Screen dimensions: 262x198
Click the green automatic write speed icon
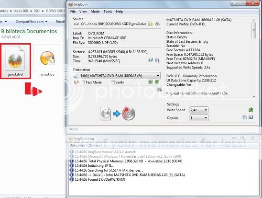click(x=251, y=110)
